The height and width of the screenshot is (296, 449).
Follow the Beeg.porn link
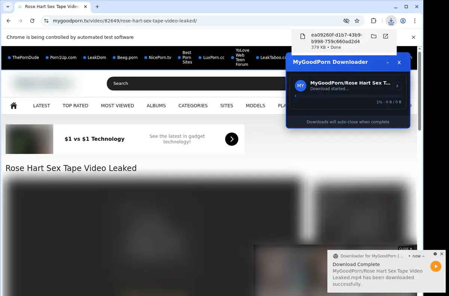click(128, 58)
